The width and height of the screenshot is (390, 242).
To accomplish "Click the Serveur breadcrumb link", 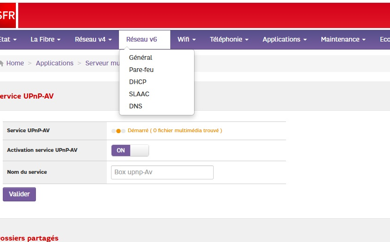I will [x=102, y=63].
